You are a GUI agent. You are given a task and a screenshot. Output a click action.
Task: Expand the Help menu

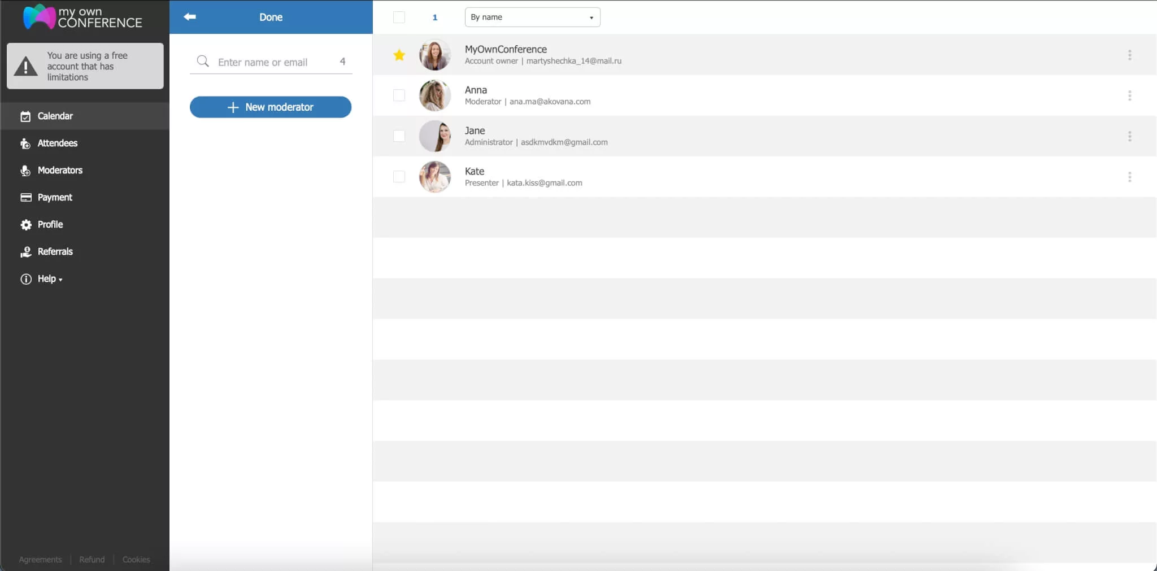pos(46,278)
